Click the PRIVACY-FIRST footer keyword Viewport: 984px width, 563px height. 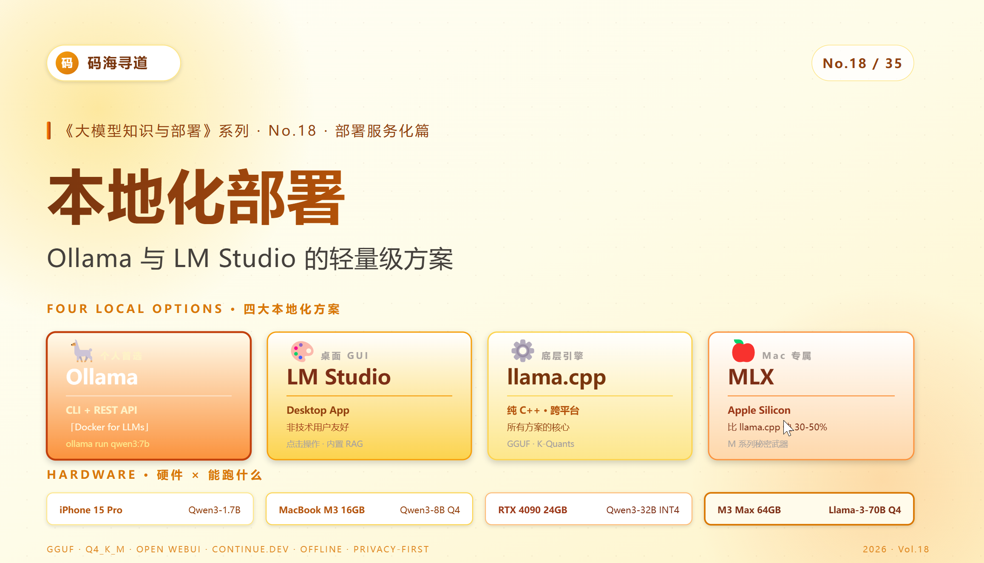(391, 549)
